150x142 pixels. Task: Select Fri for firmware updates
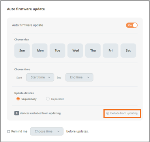coord(111,50)
